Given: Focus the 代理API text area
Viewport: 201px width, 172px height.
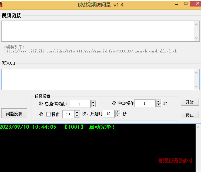Looking at the screenshot, I should click(97, 79).
